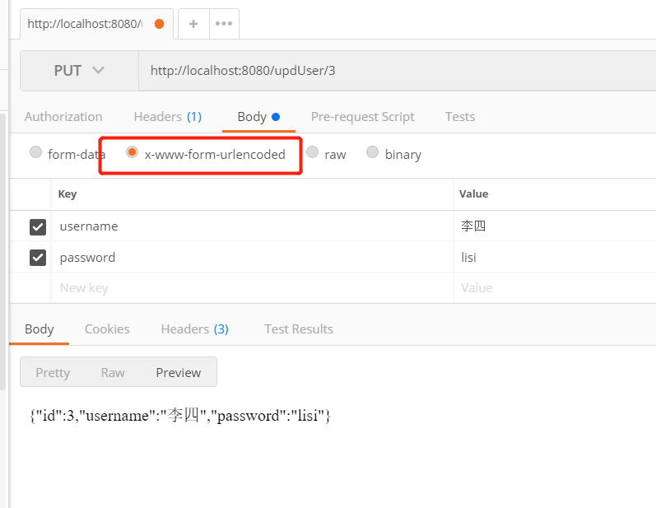
Task: Open the request Headers (1) tab
Action: [x=167, y=117]
